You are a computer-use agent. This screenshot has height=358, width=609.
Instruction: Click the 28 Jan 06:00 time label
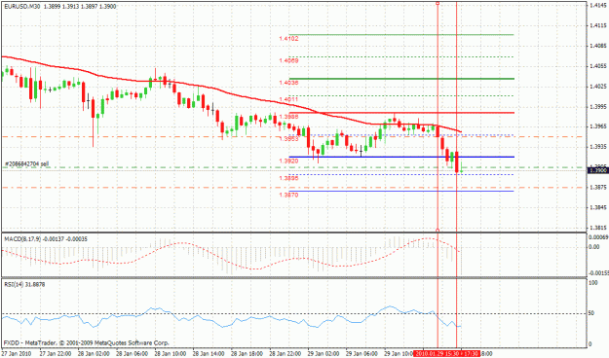tap(132, 354)
